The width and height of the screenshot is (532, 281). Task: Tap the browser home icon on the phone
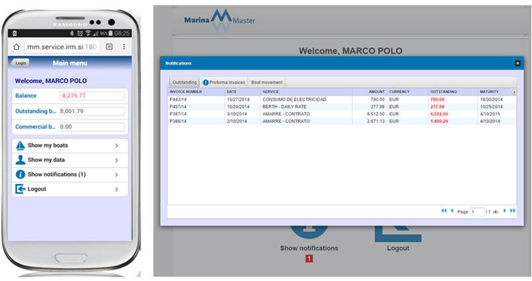[x=17, y=48]
